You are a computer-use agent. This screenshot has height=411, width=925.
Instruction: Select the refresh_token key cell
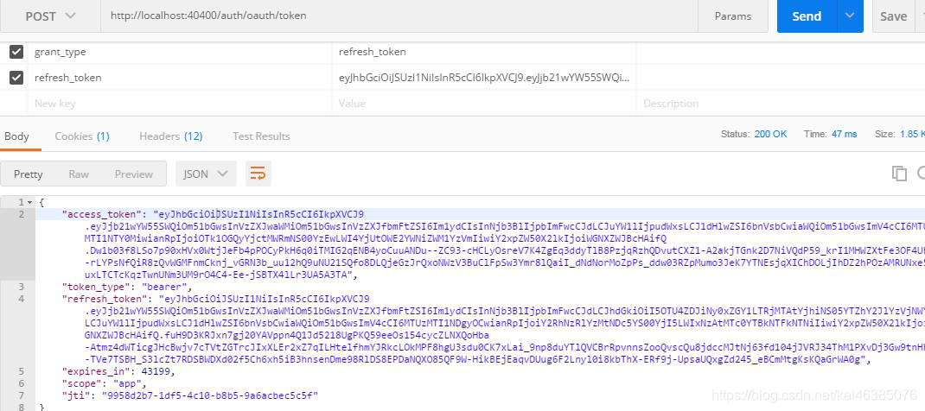click(x=179, y=77)
